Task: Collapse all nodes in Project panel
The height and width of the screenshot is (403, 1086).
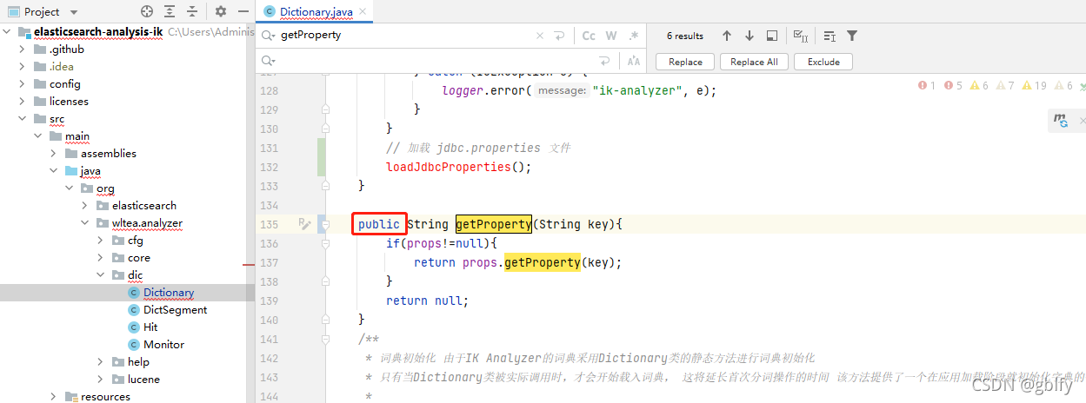Action: click(192, 11)
